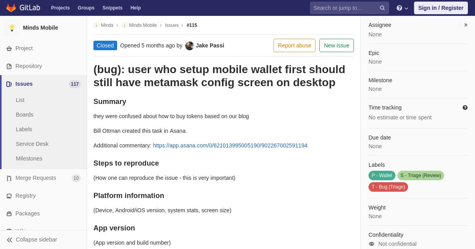Click the App version heading
This screenshot has width=475, height=249.
(114, 228)
